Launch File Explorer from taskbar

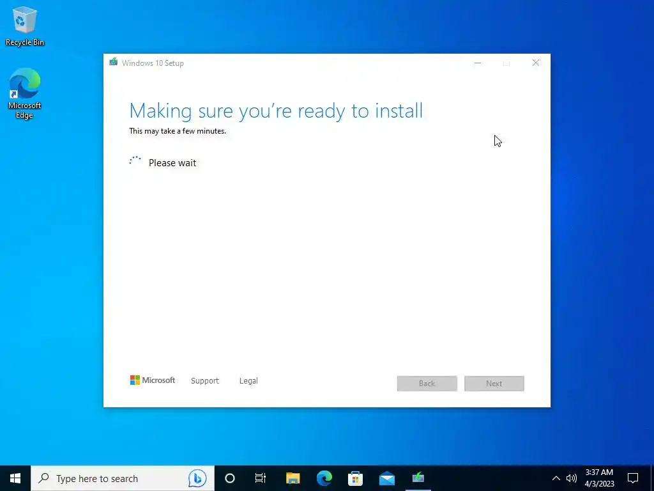tap(293, 478)
